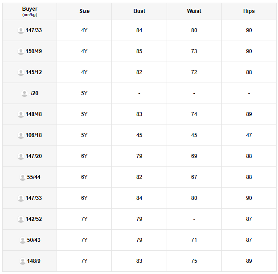Image resolution: width=278 pixels, height=274 pixels.
Task: Select hips value 47 in the 106/18 row
Action: tap(249, 135)
